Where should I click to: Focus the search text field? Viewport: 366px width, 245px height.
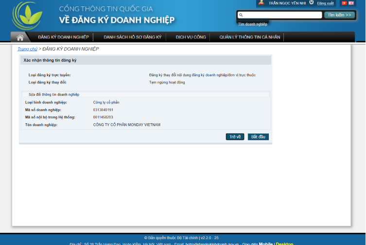pos(282,15)
